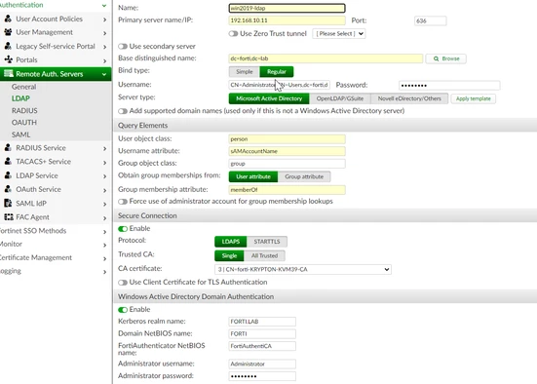This screenshot has height=384, width=537.
Task: Click the Portals icon
Action: pyautogui.click(x=8, y=59)
